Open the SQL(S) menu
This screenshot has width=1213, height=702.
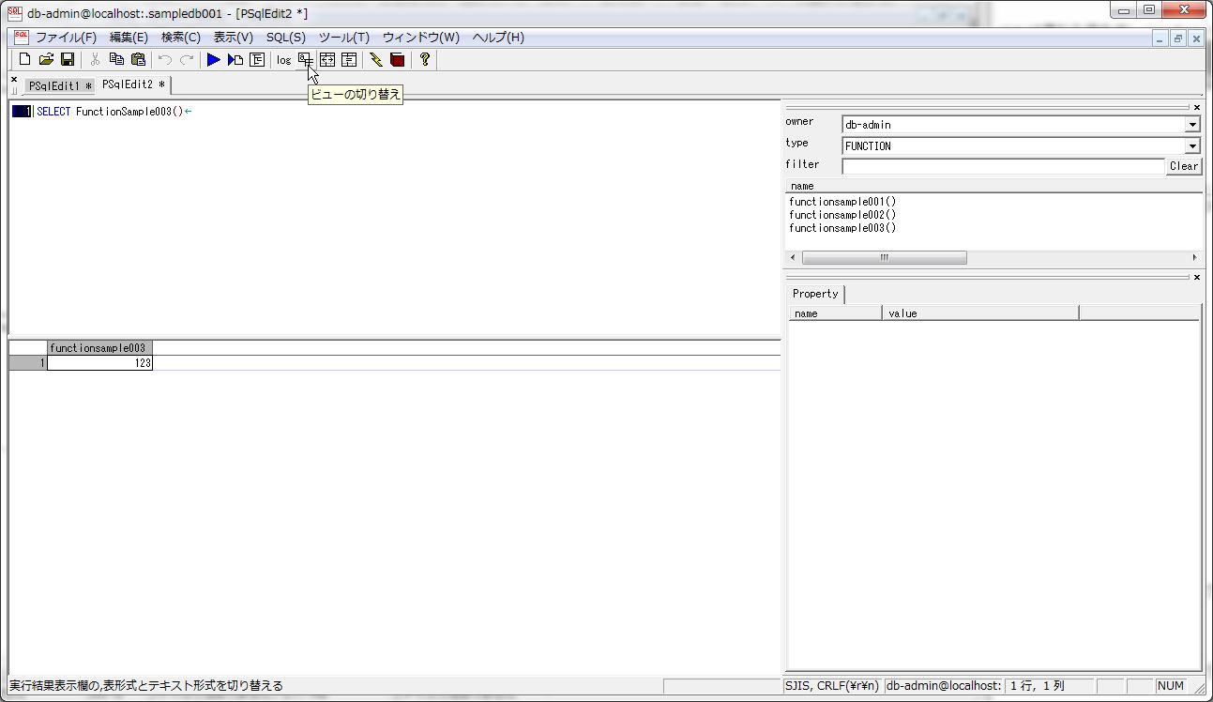point(284,38)
